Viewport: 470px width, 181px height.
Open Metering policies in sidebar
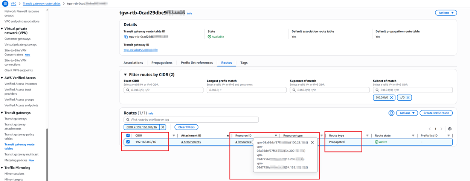[16, 160]
